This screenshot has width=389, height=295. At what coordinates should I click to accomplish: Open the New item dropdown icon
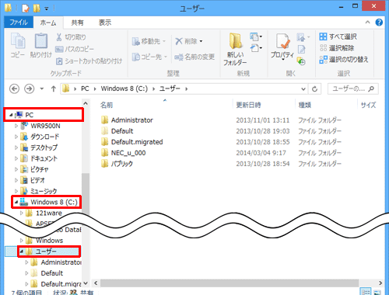point(256,37)
